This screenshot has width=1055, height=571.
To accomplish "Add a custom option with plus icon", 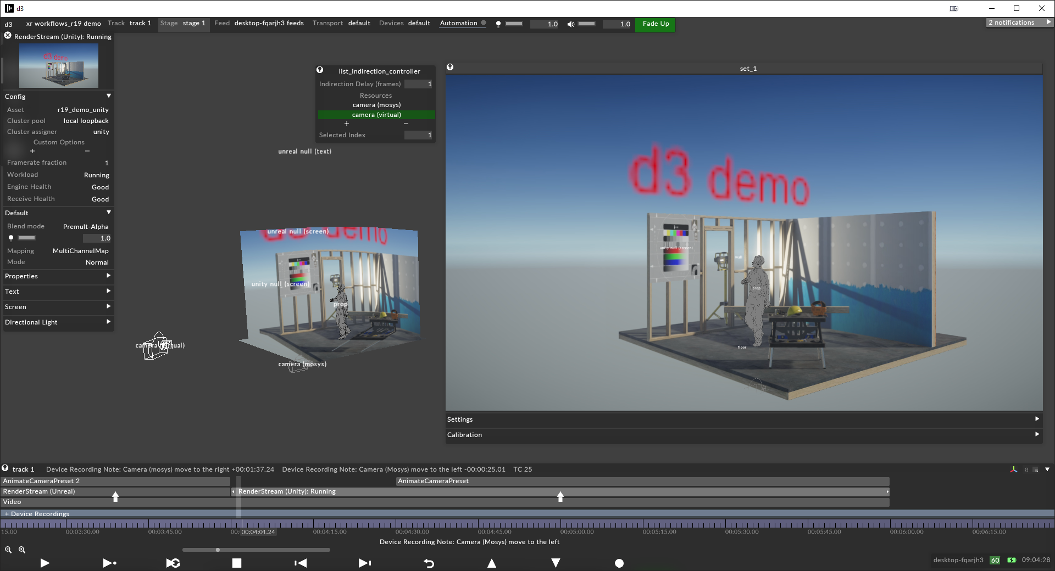I will coord(32,151).
